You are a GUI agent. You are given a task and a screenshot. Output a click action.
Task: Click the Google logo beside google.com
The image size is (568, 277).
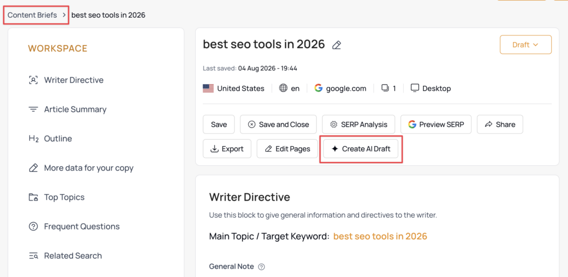[318, 88]
